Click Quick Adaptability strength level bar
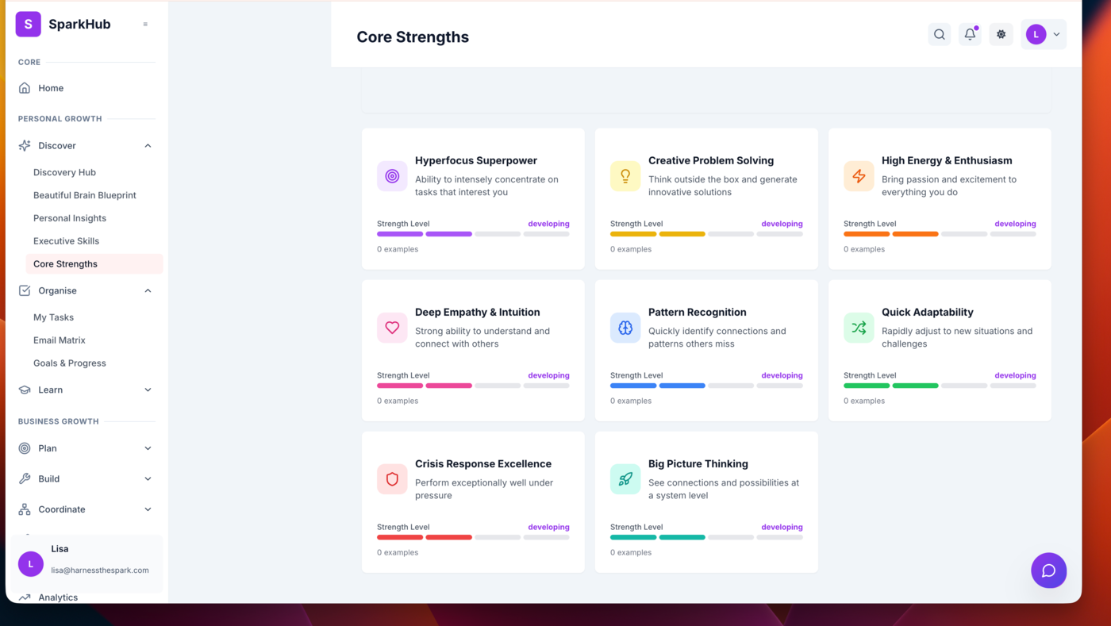The width and height of the screenshot is (1111, 626). 940,386
